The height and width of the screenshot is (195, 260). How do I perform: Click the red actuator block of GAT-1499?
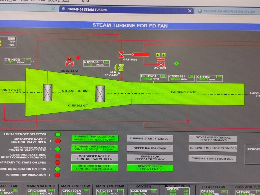coord(141,54)
